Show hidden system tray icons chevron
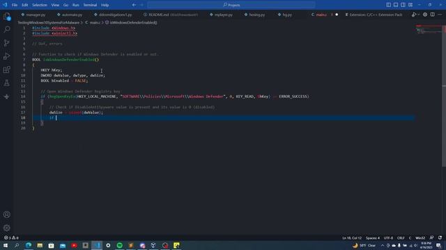The height and width of the screenshot is (250, 446). (383, 245)
